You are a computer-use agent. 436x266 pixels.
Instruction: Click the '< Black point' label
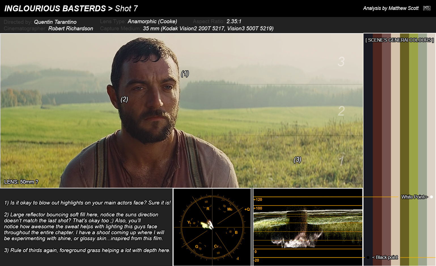385,257
